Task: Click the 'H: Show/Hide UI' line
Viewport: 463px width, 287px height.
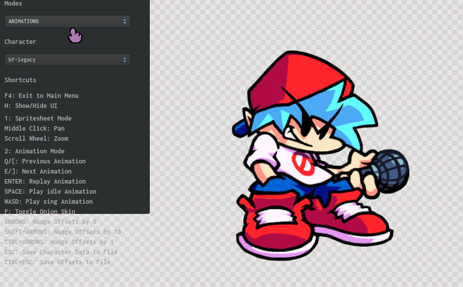Action: pos(31,106)
